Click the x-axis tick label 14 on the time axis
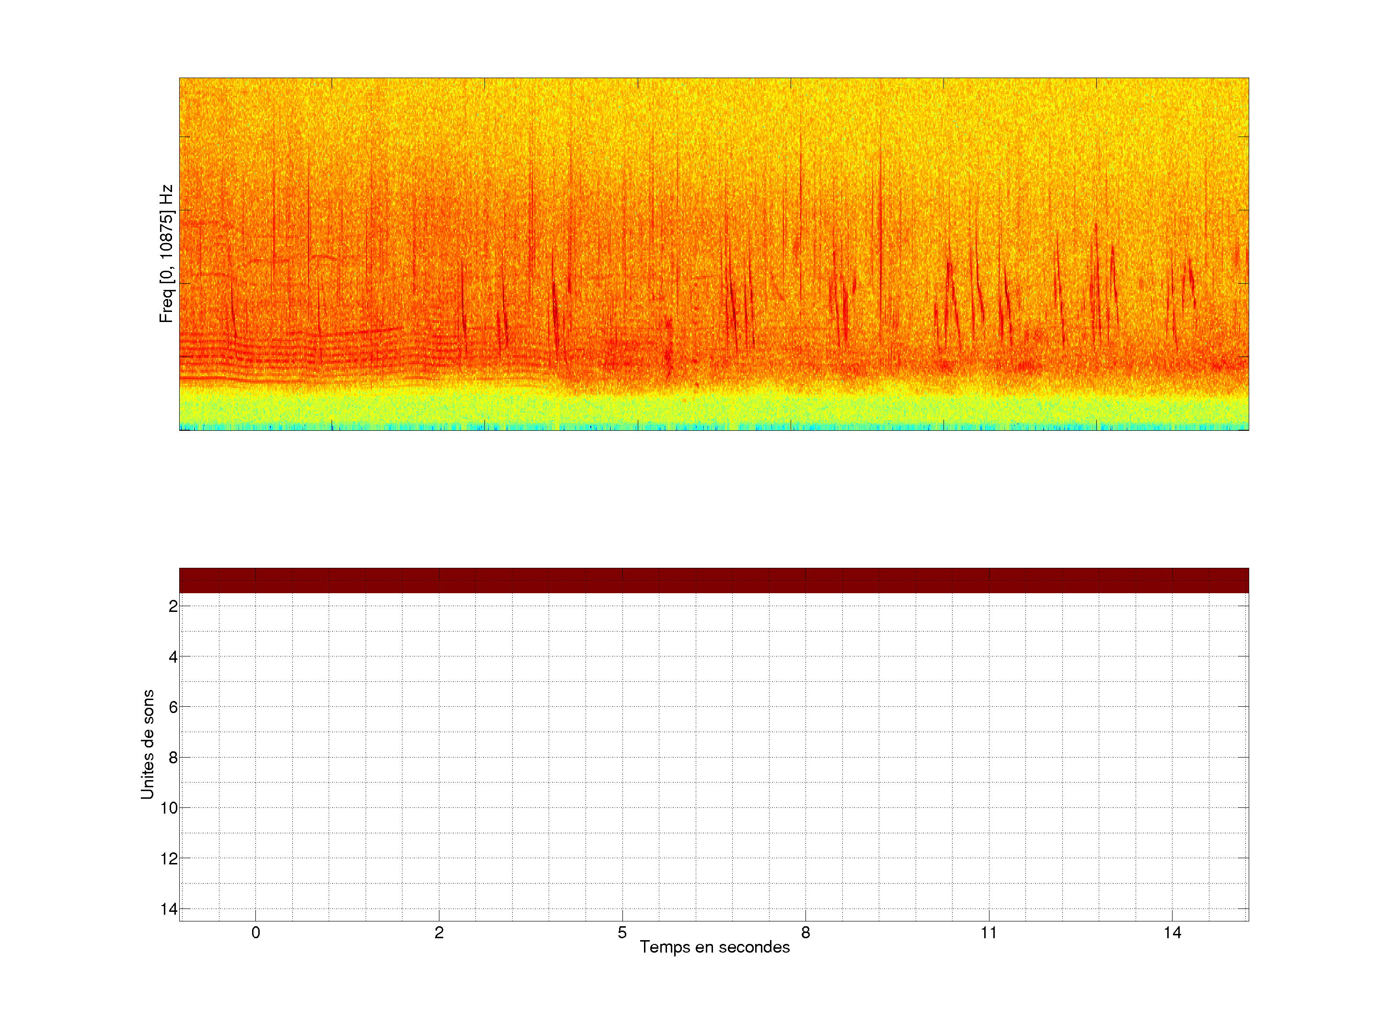The image size is (1380, 1035). tap(1172, 932)
